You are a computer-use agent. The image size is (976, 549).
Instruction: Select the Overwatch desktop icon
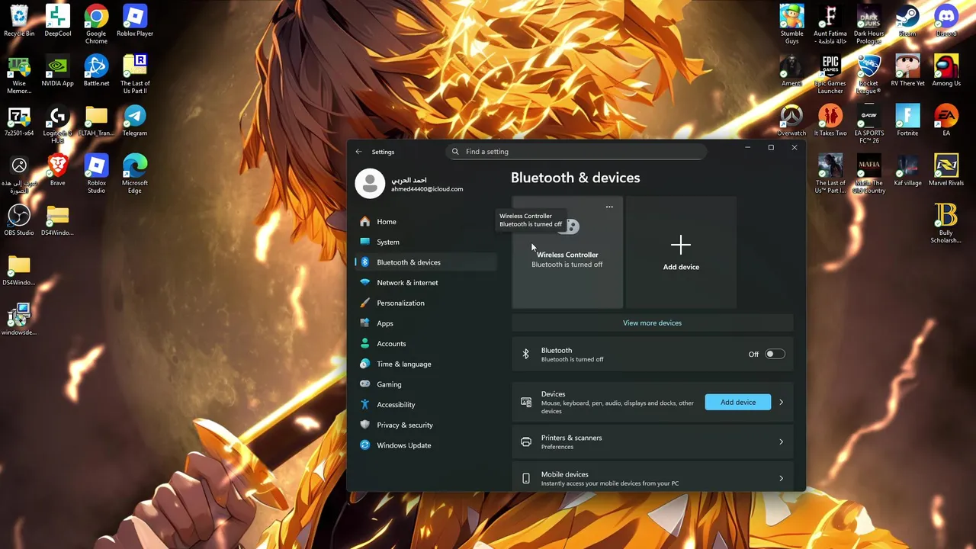[792, 120]
